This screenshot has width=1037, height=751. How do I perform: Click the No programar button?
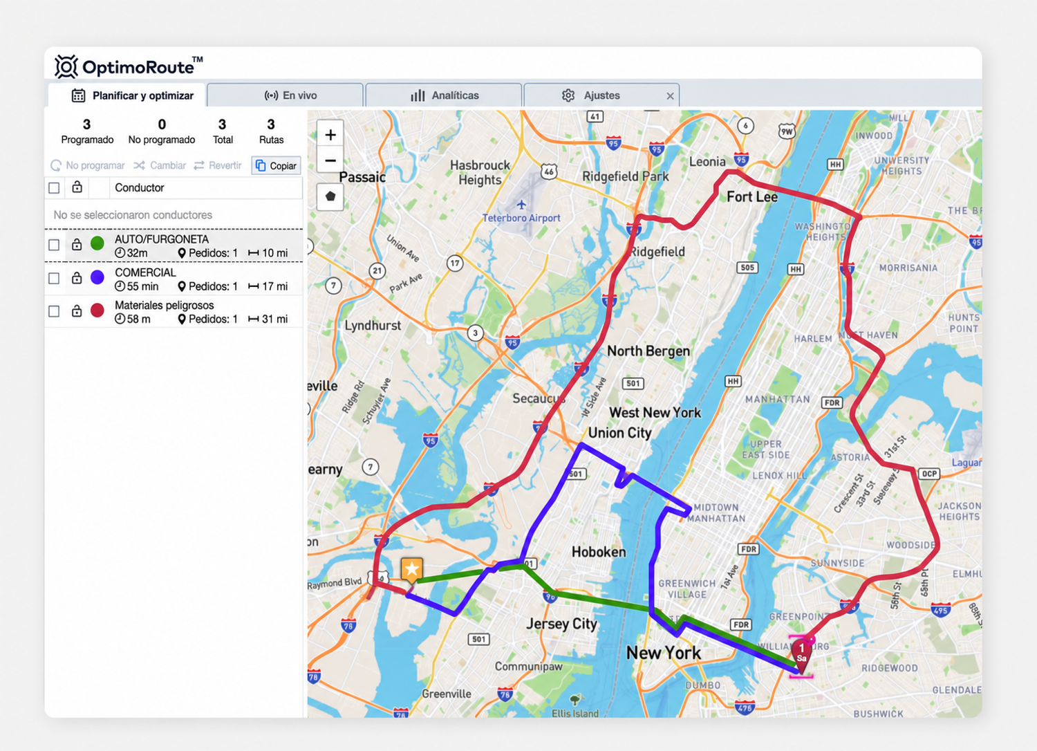88,165
